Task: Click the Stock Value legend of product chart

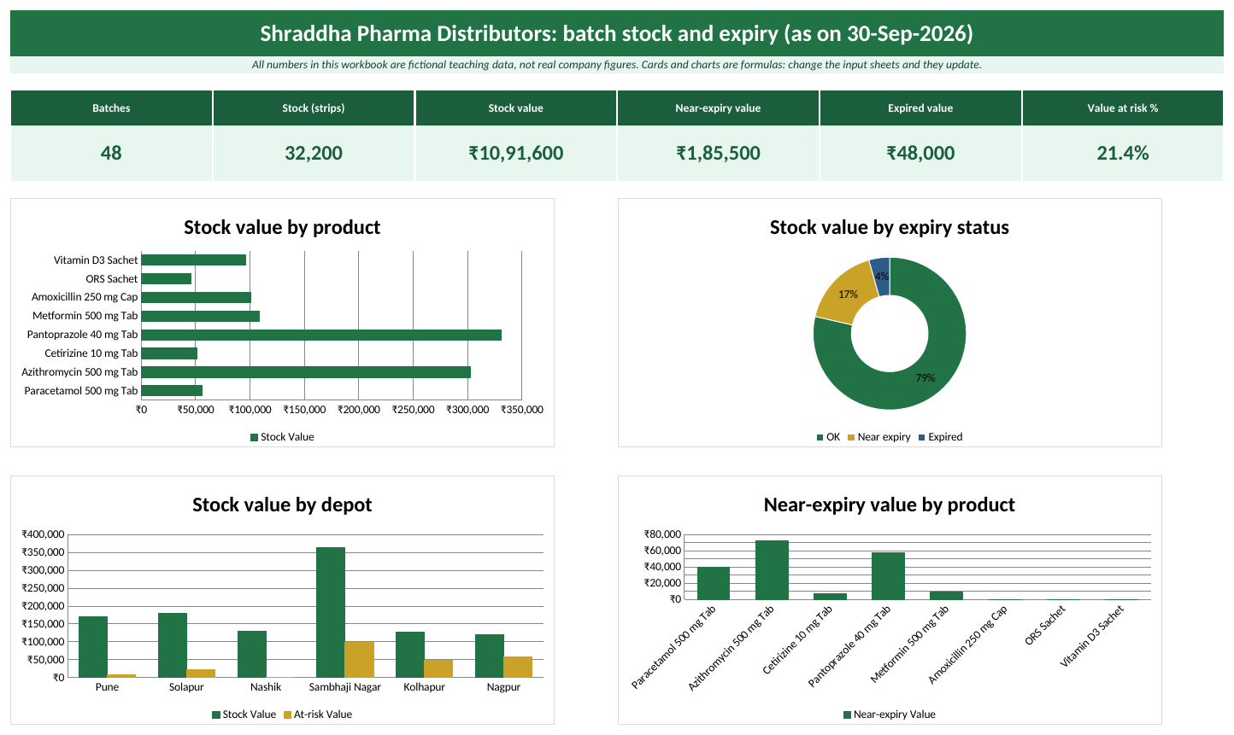Action: coord(282,437)
